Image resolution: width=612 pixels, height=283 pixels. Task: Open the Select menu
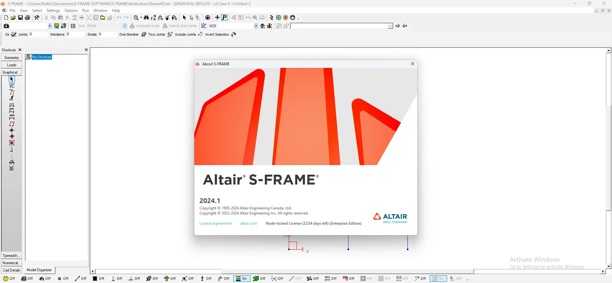37,11
